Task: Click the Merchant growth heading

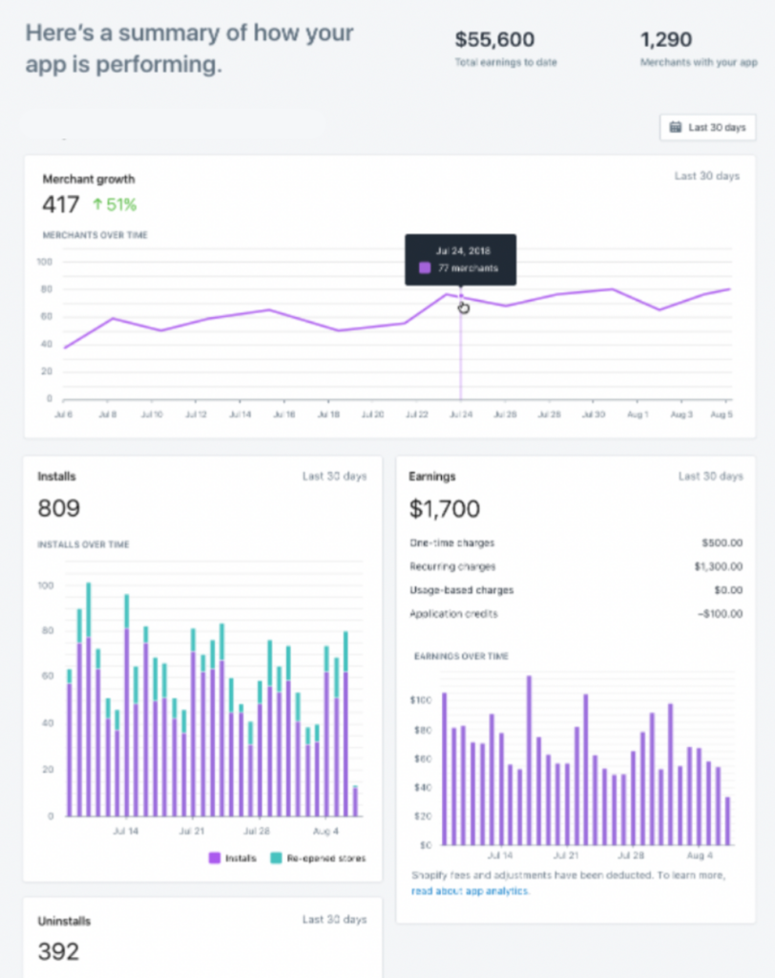Action: click(x=88, y=179)
